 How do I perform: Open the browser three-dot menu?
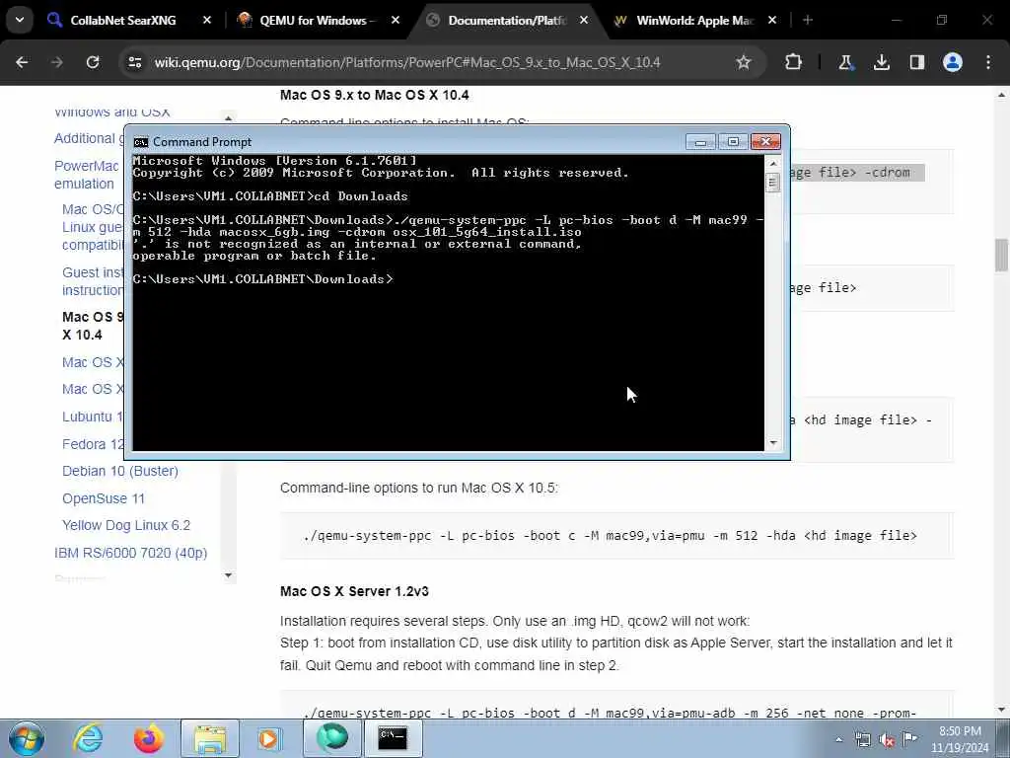point(988,62)
